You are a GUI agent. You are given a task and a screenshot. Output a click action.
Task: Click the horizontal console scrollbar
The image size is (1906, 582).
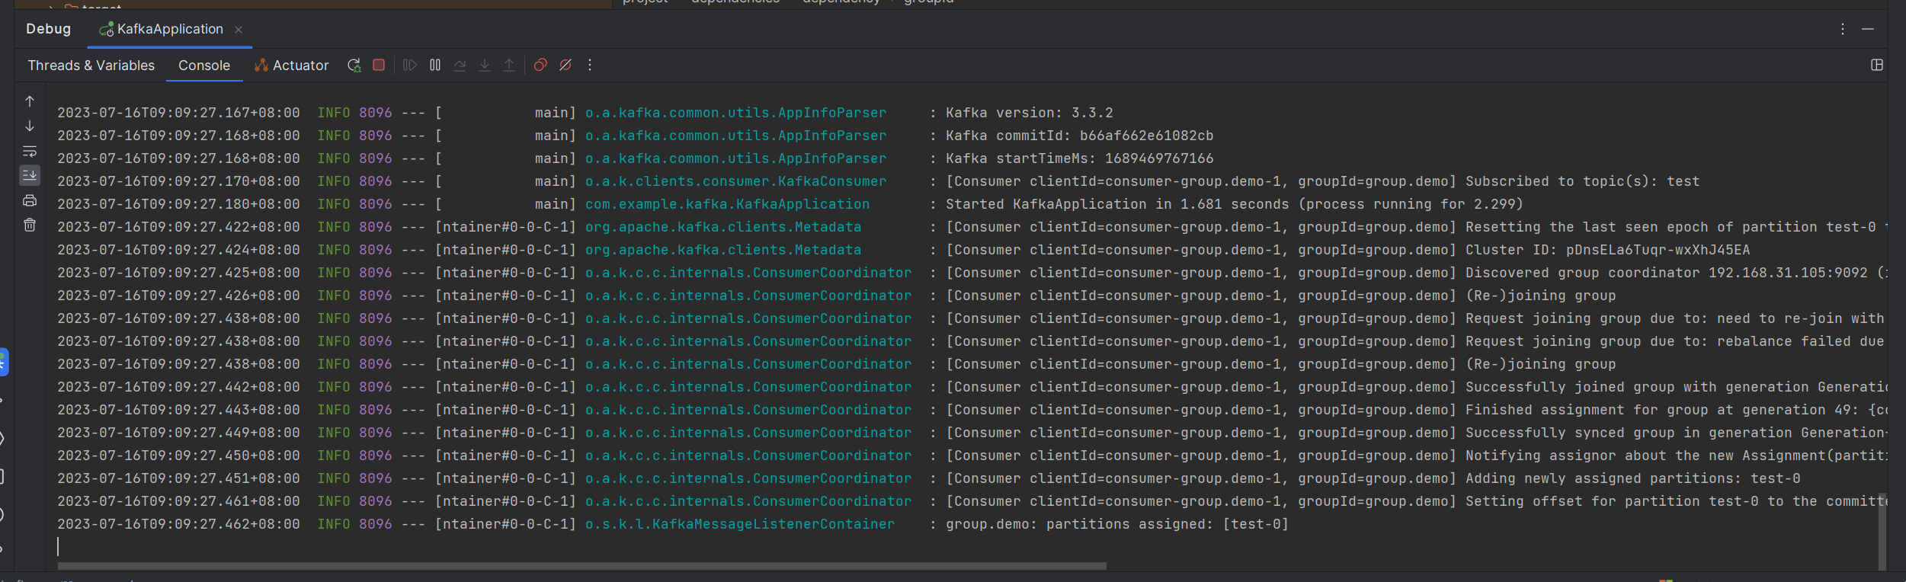(x=581, y=566)
